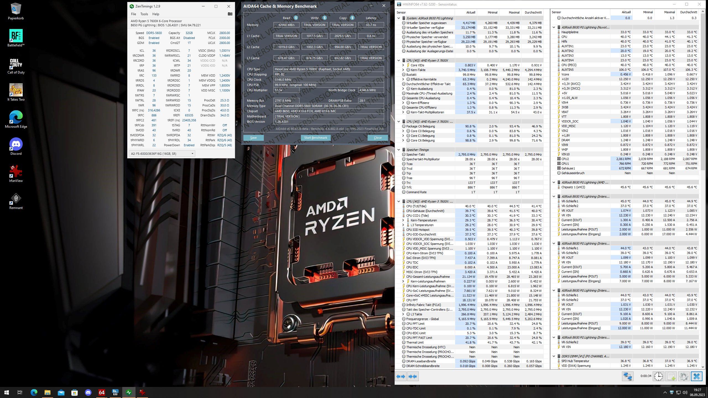Image resolution: width=708 pixels, height=398 pixels.
Task: Click the volume icon in the system tray
Action: 685,392
